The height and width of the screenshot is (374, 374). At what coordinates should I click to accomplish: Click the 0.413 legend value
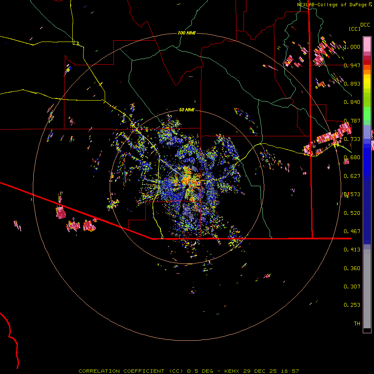(x=352, y=250)
